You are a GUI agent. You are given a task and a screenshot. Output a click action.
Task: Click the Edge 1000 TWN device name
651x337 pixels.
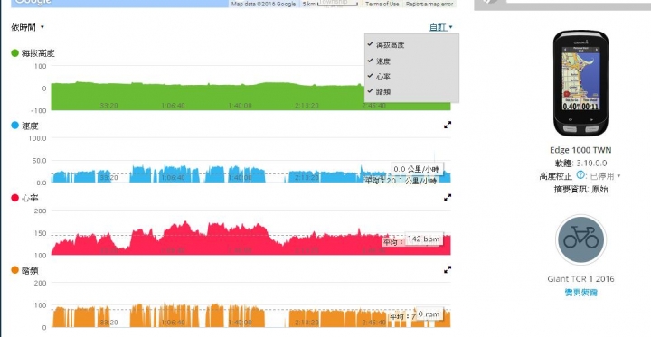tap(580, 150)
